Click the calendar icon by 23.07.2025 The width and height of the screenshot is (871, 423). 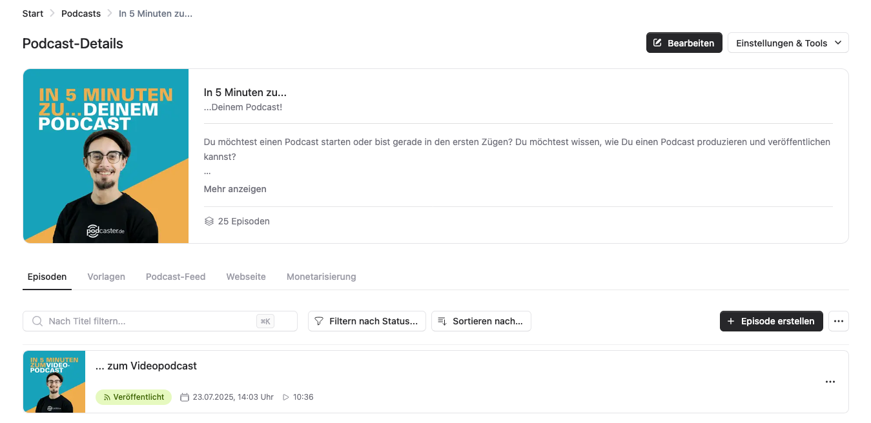click(x=185, y=397)
